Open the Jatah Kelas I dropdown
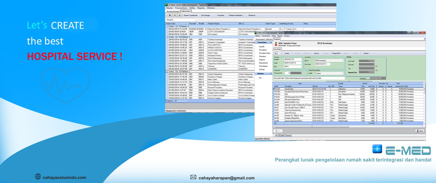This screenshot has width=436, height=183. coord(343,73)
